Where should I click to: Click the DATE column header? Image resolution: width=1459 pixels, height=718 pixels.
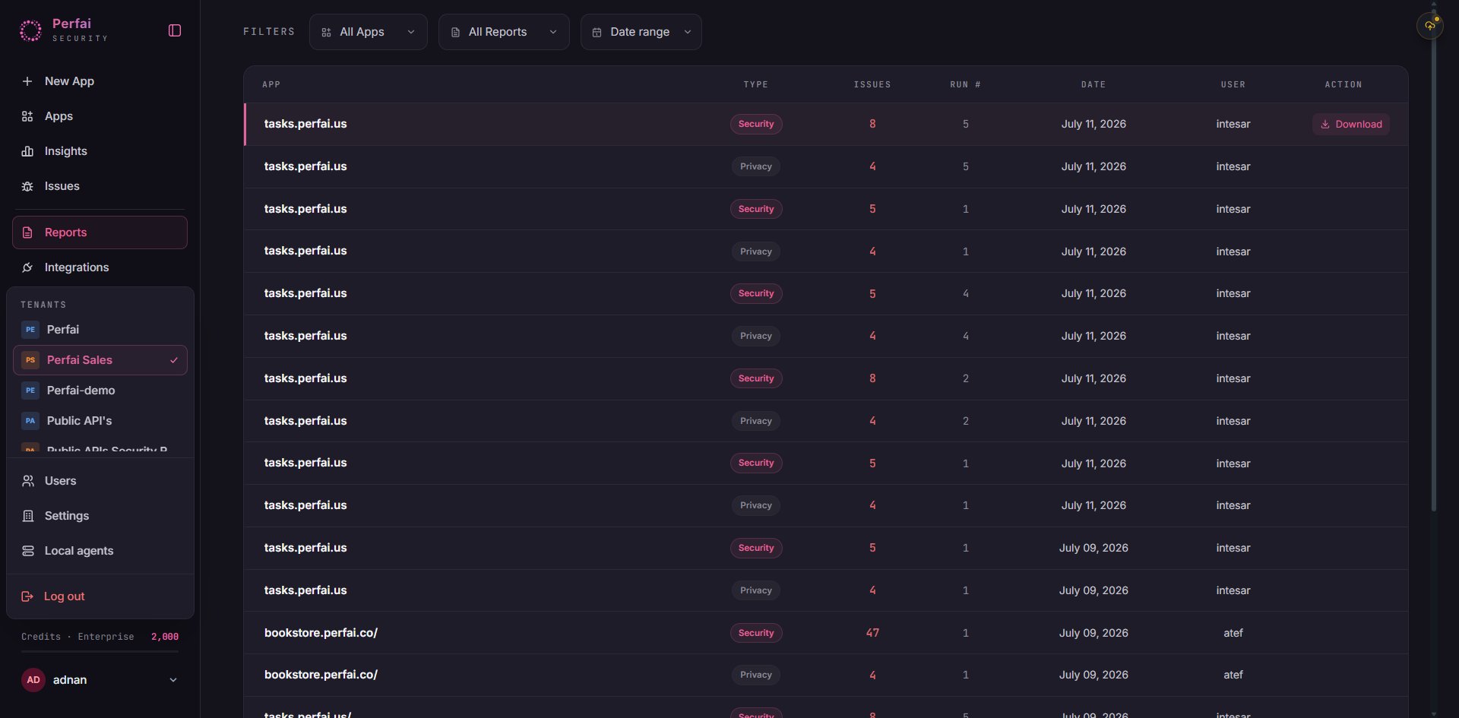coord(1093,84)
